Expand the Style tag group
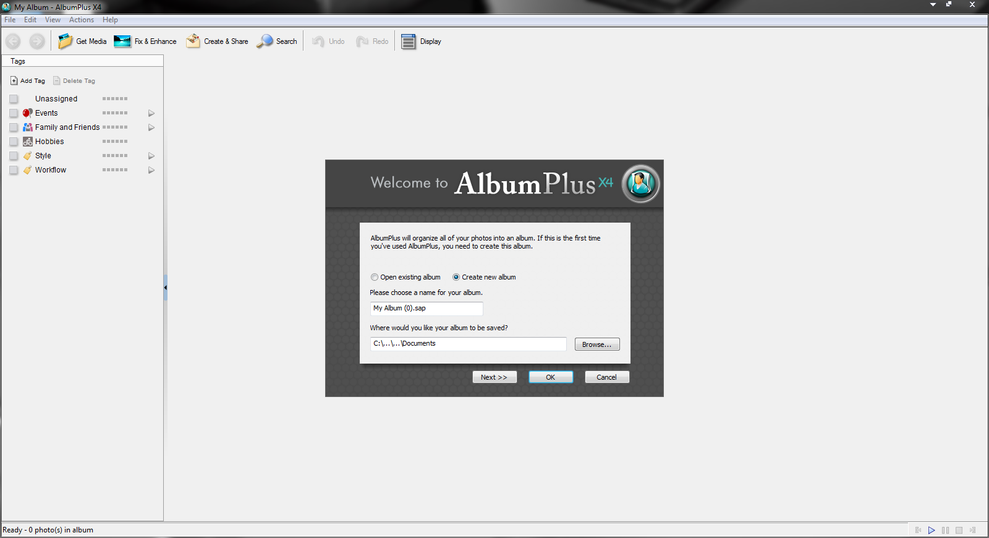 [151, 156]
